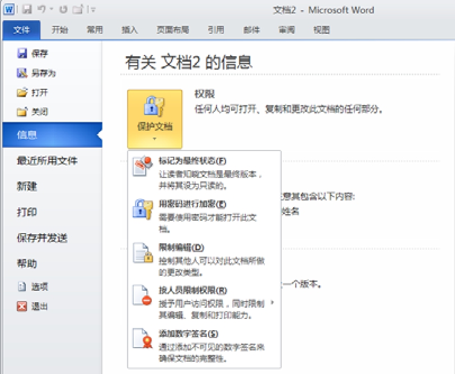Click the 退出 (Exit) label
This screenshot has height=374, width=455.
40,307
